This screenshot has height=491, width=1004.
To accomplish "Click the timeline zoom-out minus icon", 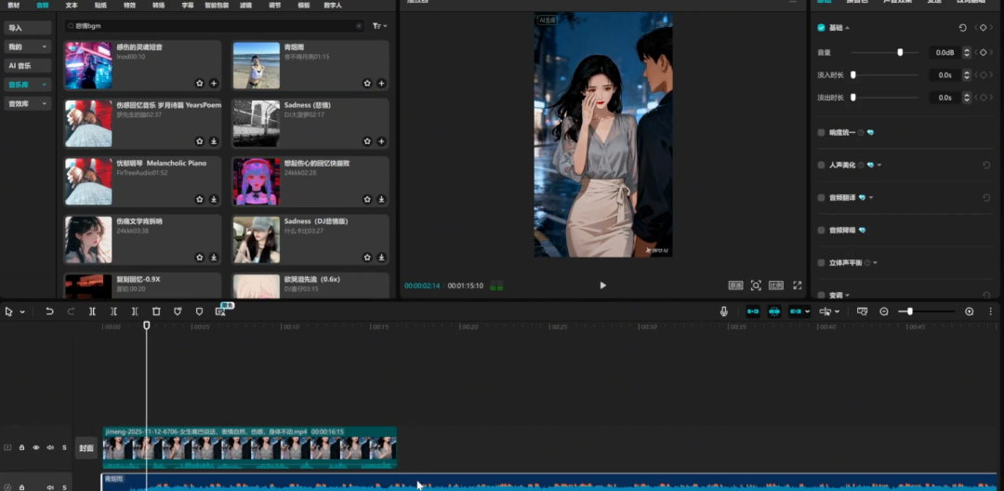I will point(884,312).
